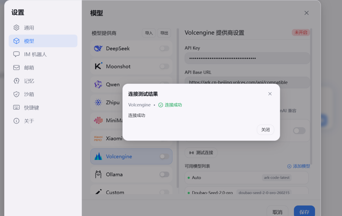Toggle the DeepSeek provider switch
The width and height of the screenshot is (342, 216).
pos(164,48)
